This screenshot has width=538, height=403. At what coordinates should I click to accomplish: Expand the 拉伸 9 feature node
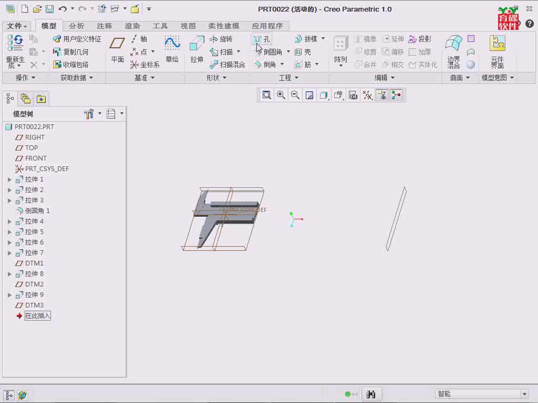[x=9, y=295]
